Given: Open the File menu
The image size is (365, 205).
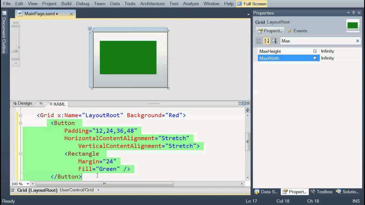Looking at the screenshot, I should [7, 4].
